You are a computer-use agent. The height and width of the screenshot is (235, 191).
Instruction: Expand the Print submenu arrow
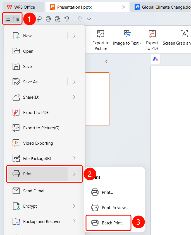[74, 174]
